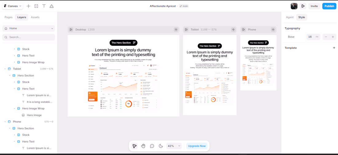Collapse Hero Section under Phone
338x155 pixels.
click(10, 128)
